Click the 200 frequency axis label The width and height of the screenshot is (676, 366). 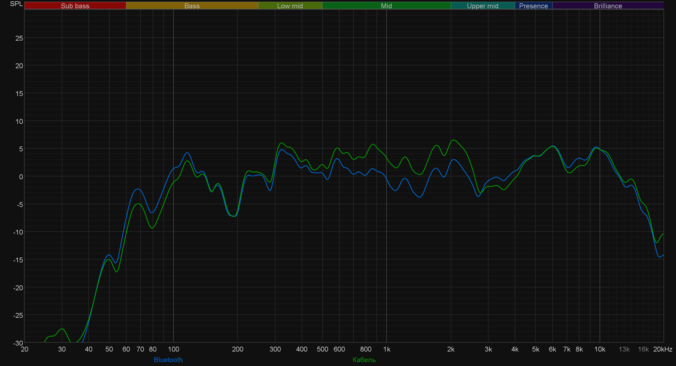pos(238,349)
